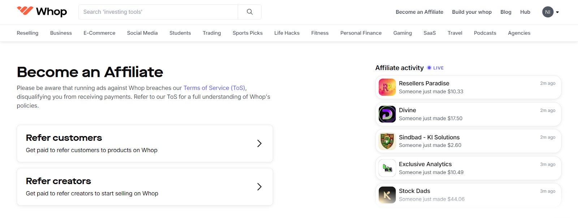578x218 pixels.
Task: Open the Refer creators card
Action: [x=145, y=187]
